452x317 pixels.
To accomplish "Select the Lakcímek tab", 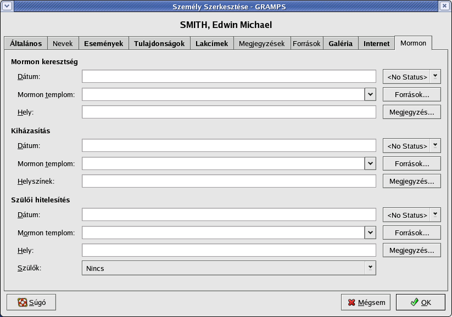I will (x=211, y=44).
